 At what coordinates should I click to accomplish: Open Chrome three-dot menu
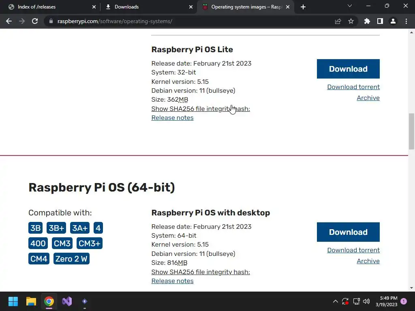coord(406,21)
